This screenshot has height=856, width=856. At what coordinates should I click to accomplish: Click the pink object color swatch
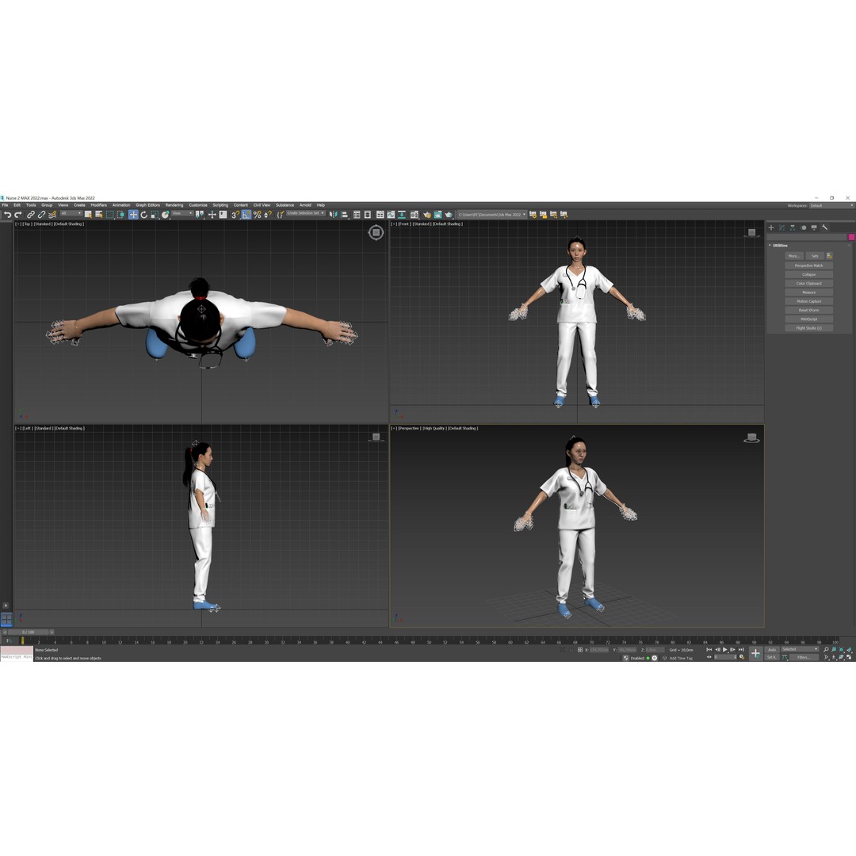(851, 237)
